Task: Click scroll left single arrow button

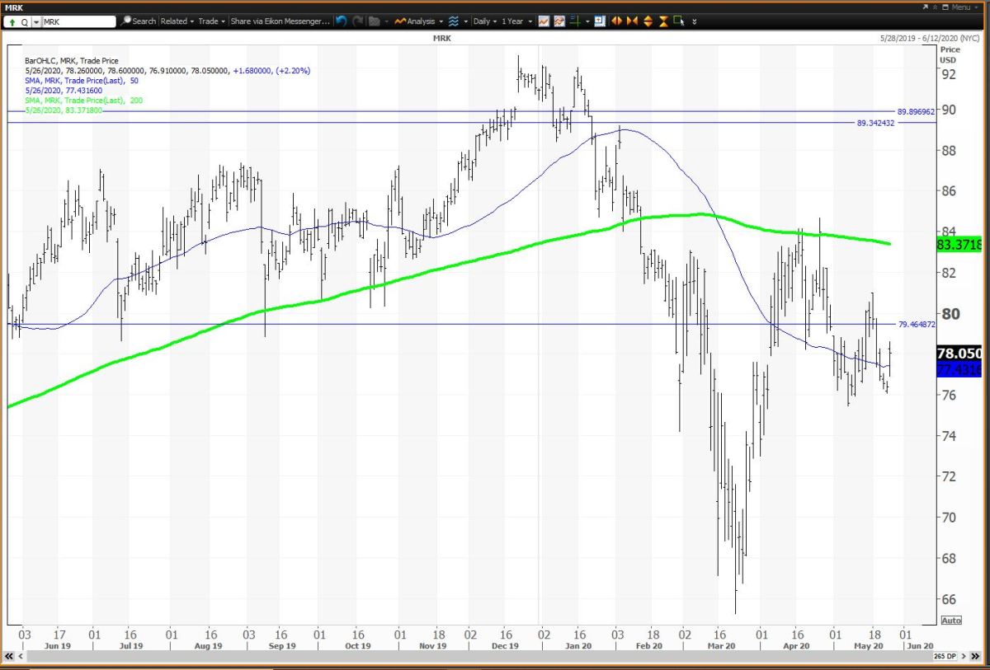Action: pos(21,657)
